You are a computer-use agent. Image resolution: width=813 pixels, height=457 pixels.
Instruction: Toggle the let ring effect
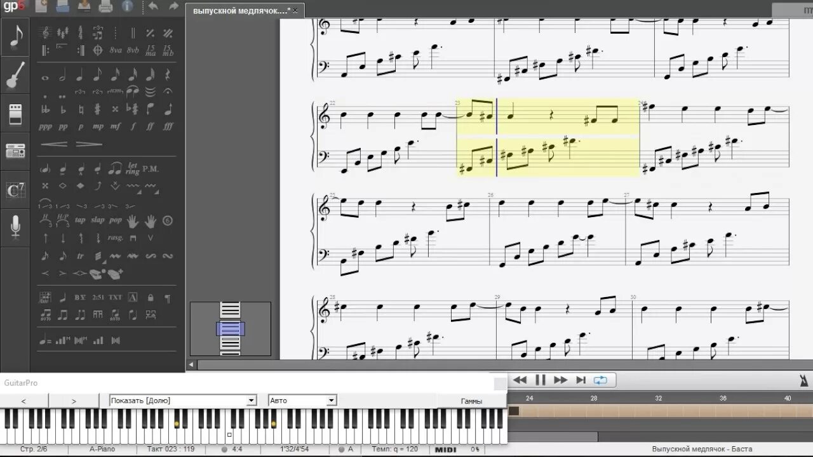tap(132, 169)
